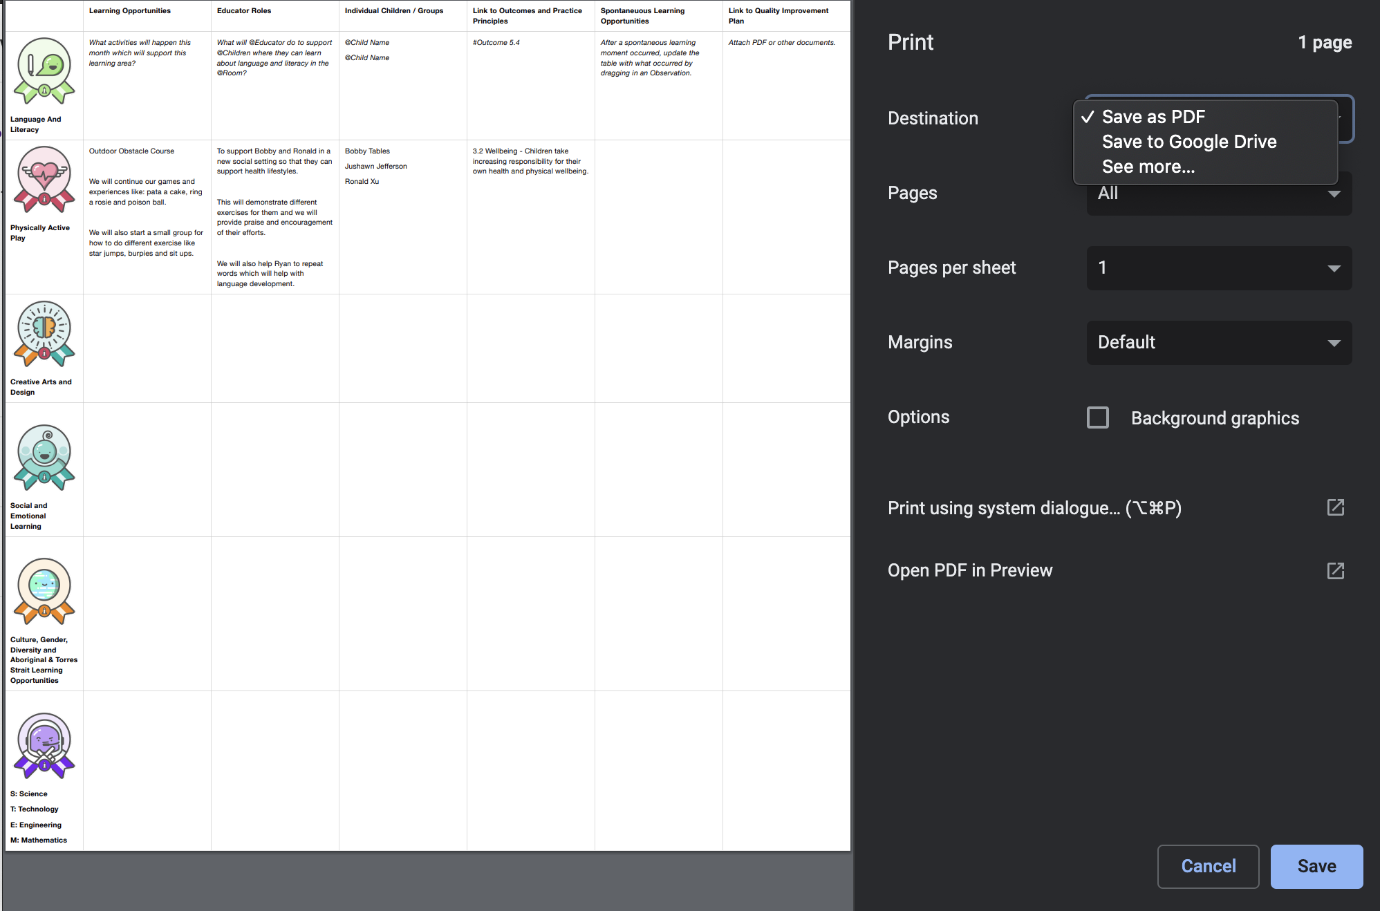Image resolution: width=1380 pixels, height=911 pixels.
Task: Click external-link icon beside Open PDF in Preview
Action: point(1336,570)
